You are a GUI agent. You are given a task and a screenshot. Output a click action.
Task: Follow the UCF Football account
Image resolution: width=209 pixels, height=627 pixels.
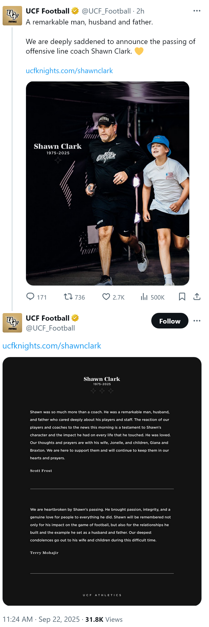pos(169,321)
